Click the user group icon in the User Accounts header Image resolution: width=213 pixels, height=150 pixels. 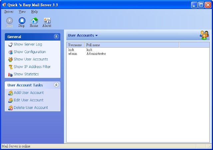click(x=204, y=35)
